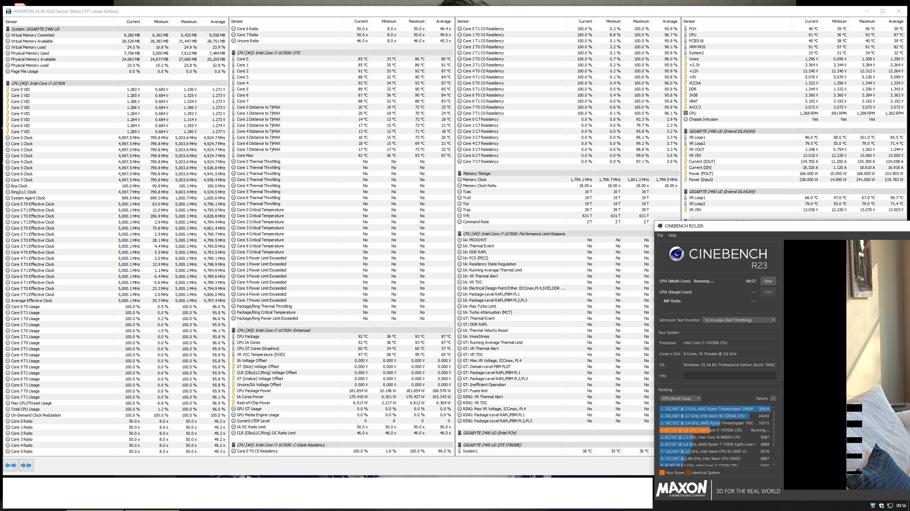
Task: Select the IA: Max Turbo Limit row
Action: pyautogui.click(x=555, y=306)
